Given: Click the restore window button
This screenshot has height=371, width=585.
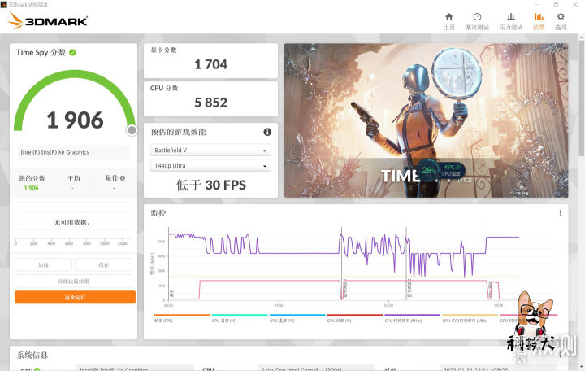Looking at the screenshot, I should 556,5.
